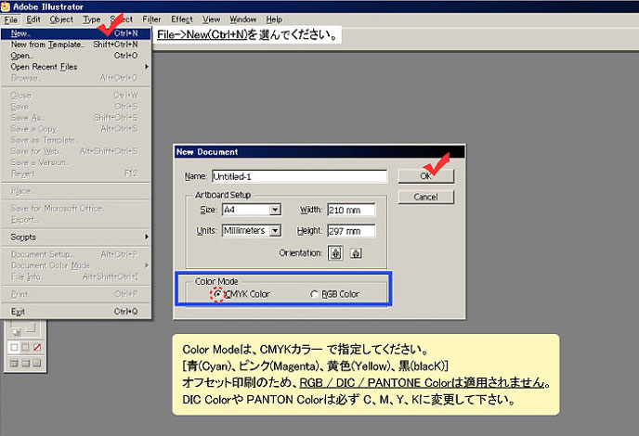
Task: Open the Effect menu
Action: [182, 19]
